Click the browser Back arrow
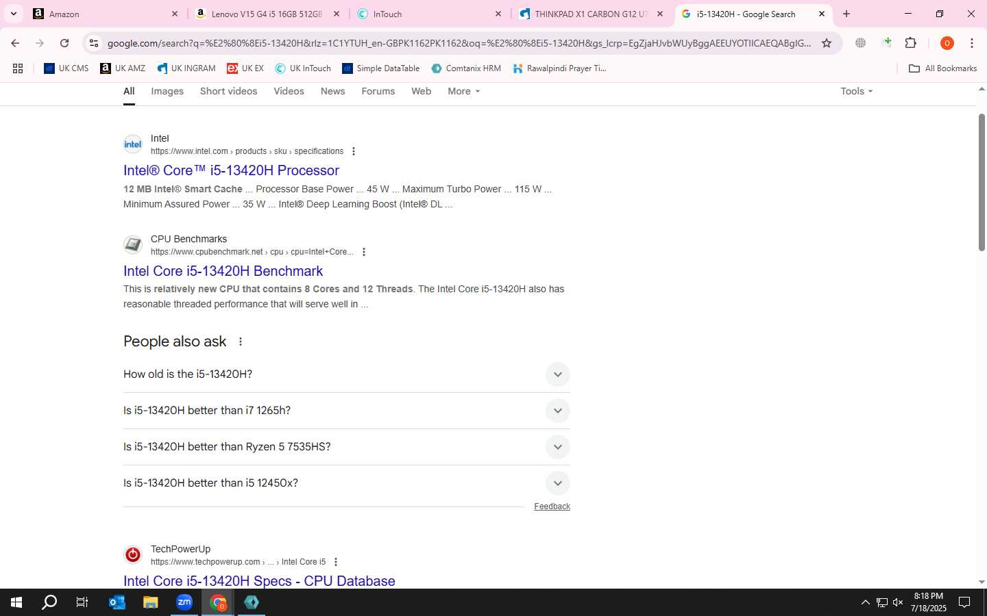The width and height of the screenshot is (987, 616). [x=15, y=43]
